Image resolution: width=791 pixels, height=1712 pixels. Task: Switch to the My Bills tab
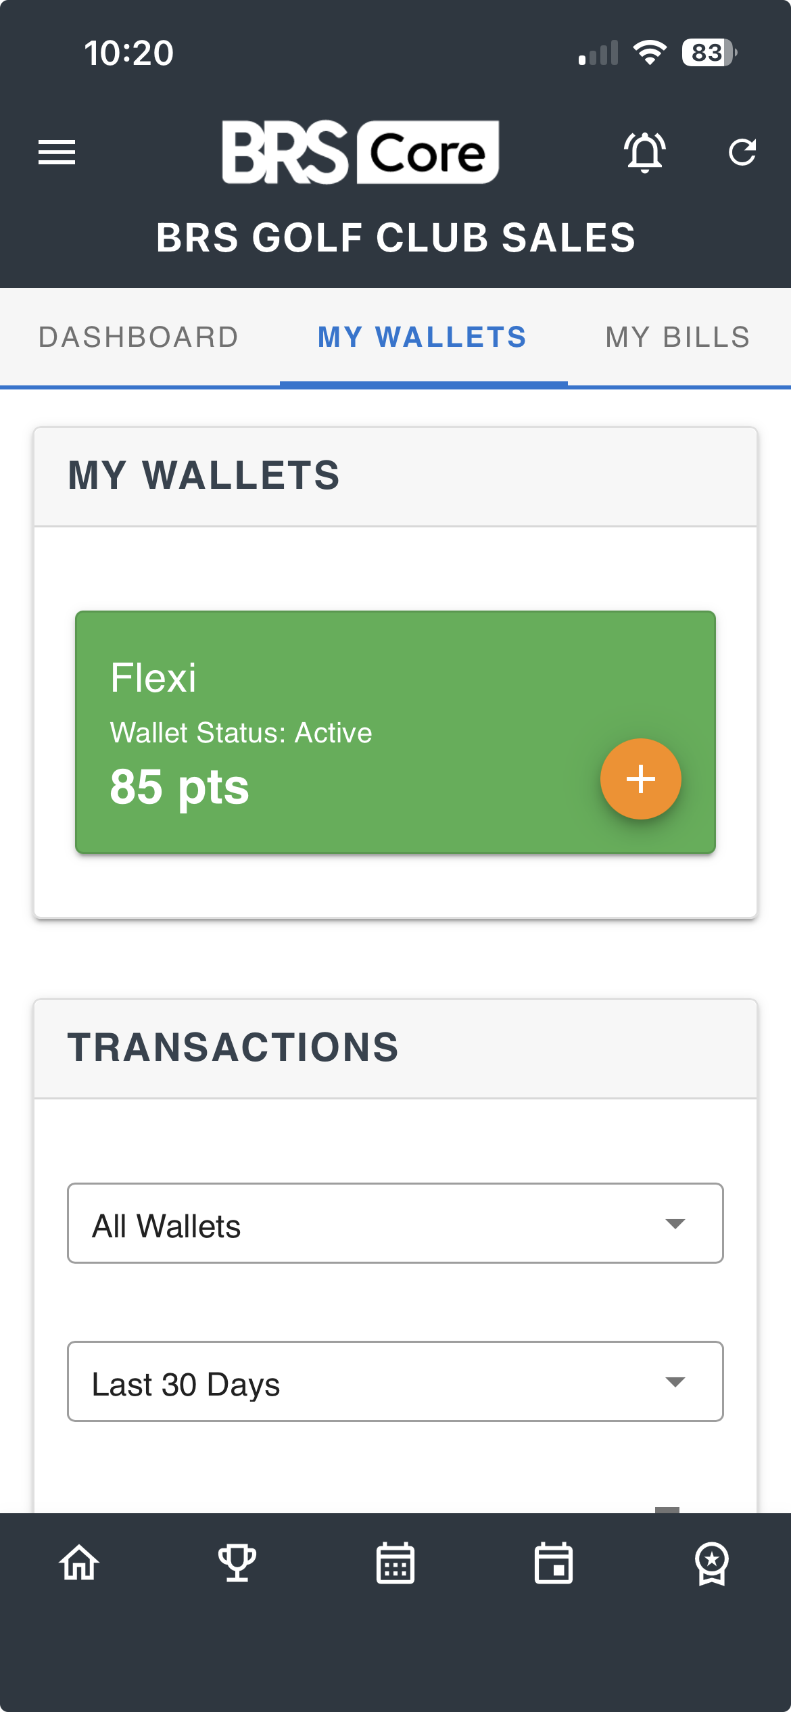click(x=677, y=337)
